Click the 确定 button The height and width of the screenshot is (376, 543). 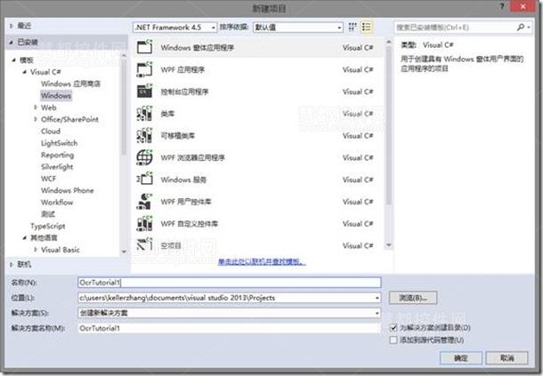(461, 358)
